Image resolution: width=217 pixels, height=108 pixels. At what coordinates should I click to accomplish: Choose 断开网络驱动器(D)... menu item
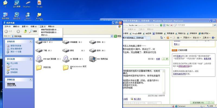[50, 32]
